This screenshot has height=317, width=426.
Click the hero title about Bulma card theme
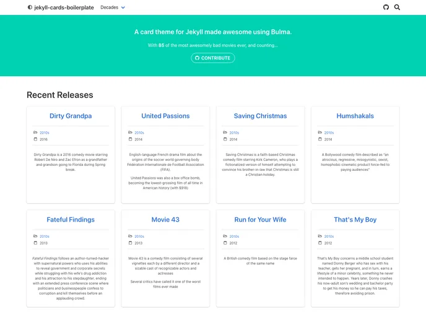pyautogui.click(x=213, y=32)
